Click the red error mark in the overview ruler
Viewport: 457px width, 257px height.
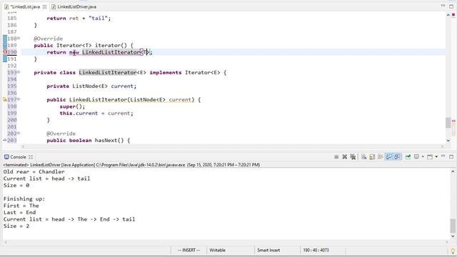[453, 14]
